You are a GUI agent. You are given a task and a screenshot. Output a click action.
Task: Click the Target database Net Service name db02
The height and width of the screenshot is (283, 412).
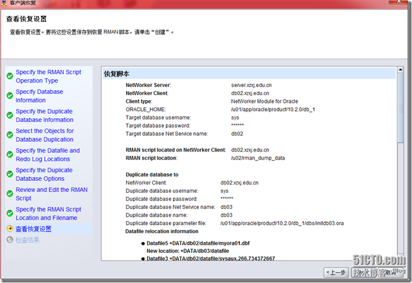[237, 134]
